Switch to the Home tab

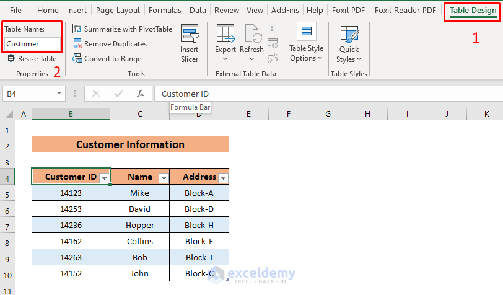[48, 11]
